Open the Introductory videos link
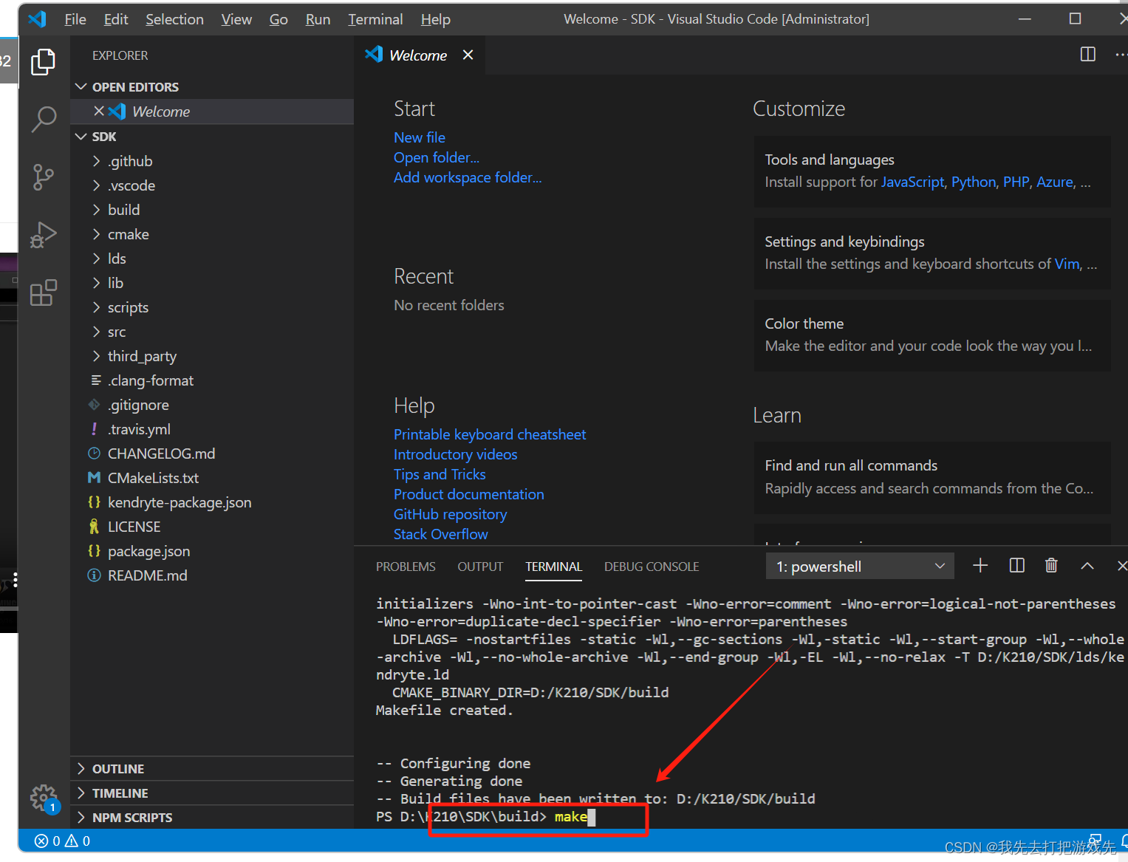The width and height of the screenshot is (1128, 862). [456, 454]
